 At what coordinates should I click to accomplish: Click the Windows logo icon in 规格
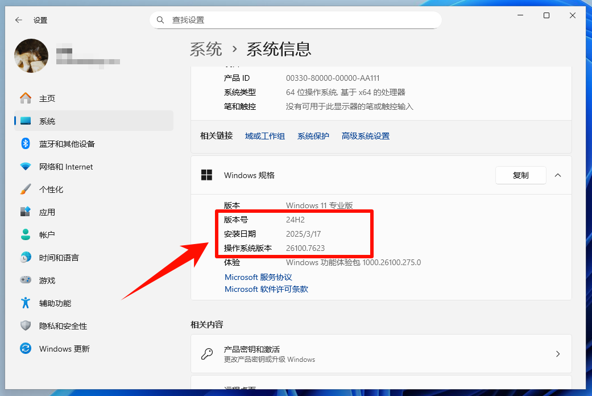point(206,175)
